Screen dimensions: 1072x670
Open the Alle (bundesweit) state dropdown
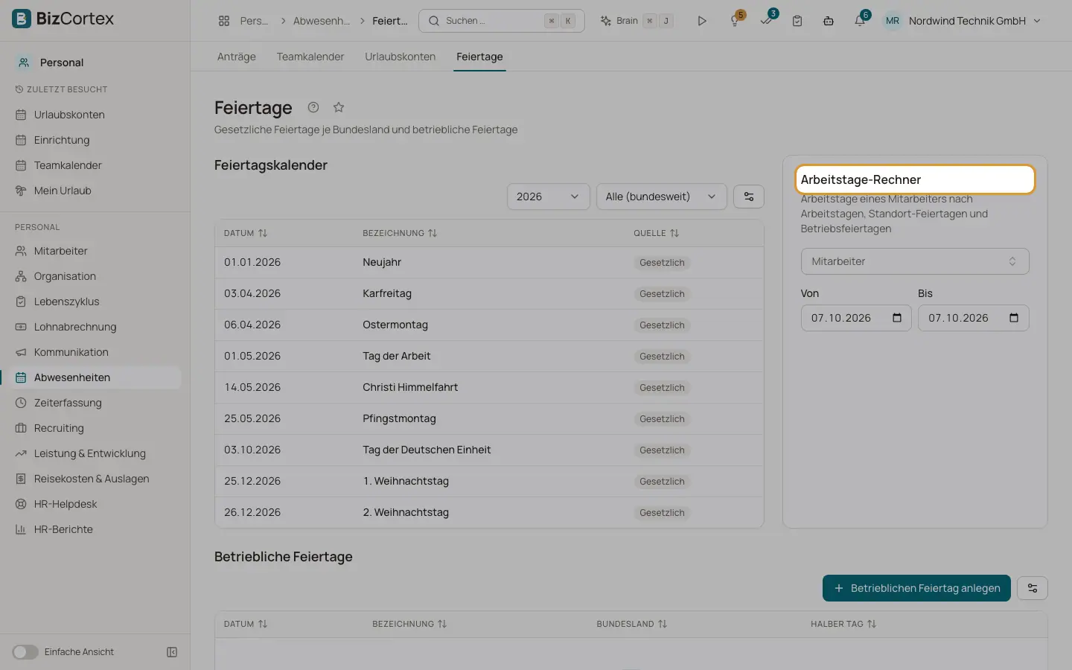(x=661, y=197)
